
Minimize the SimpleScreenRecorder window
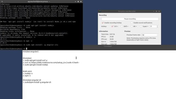(153, 11)
